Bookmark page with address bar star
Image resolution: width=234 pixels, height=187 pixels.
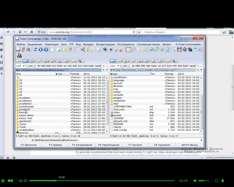tap(134, 32)
